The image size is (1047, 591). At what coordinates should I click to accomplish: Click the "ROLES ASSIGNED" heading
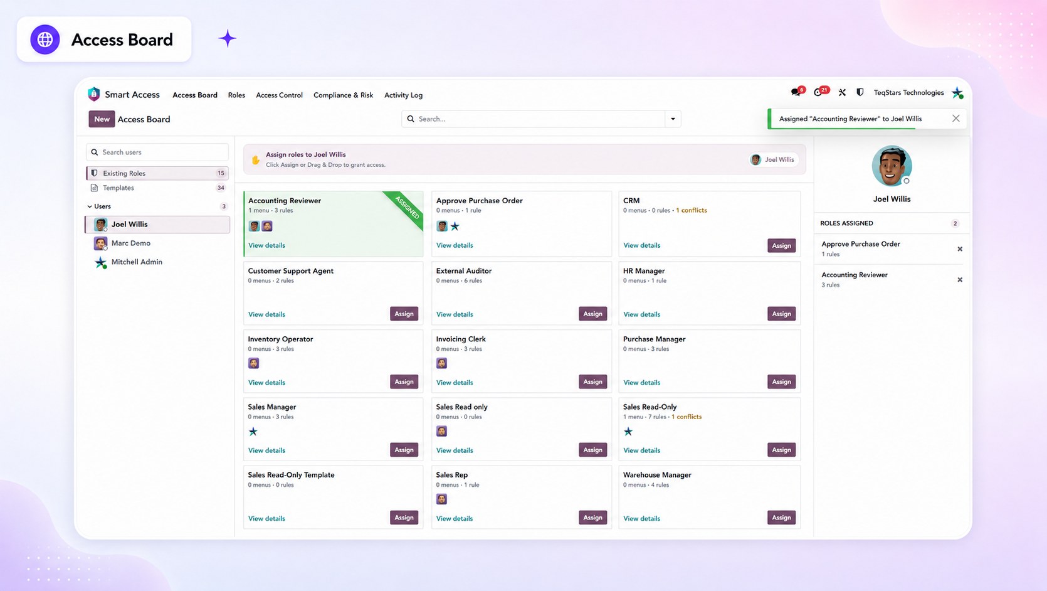coord(846,223)
